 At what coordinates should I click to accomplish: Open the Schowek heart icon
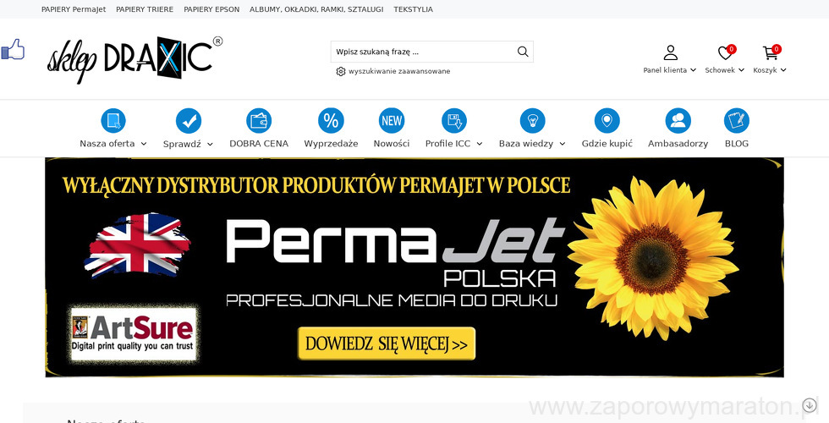point(725,52)
